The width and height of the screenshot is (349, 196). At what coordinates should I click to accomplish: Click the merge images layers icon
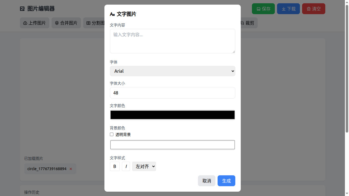(x=57, y=23)
